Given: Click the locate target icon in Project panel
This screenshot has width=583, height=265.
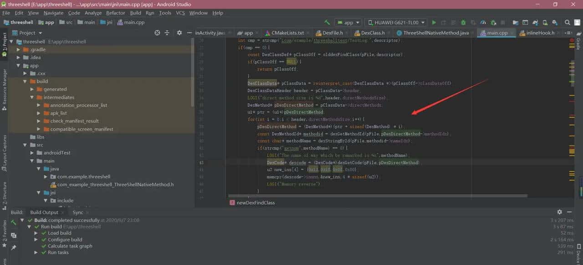Looking at the screenshot, I should point(158,33).
